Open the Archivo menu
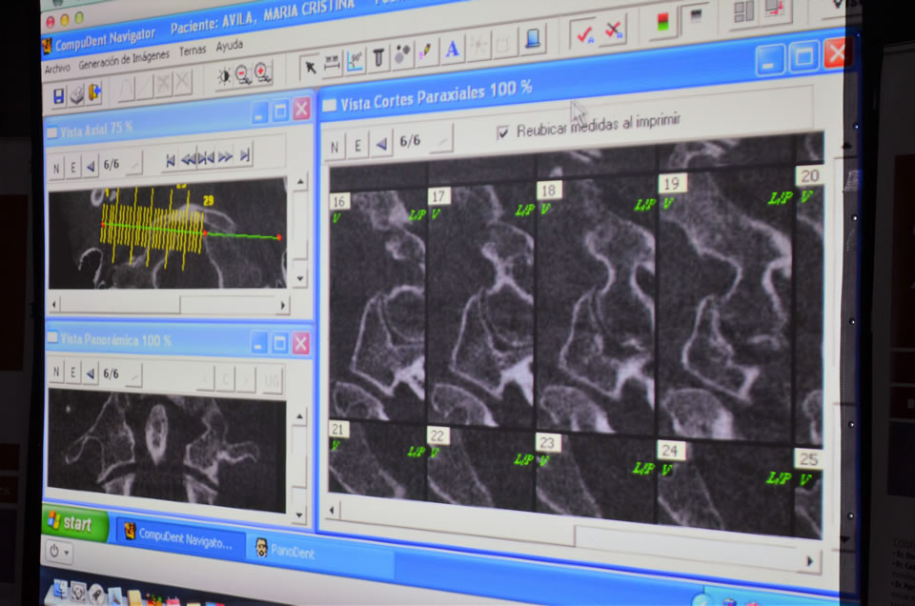This screenshot has height=606, width=915. pos(57,69)
